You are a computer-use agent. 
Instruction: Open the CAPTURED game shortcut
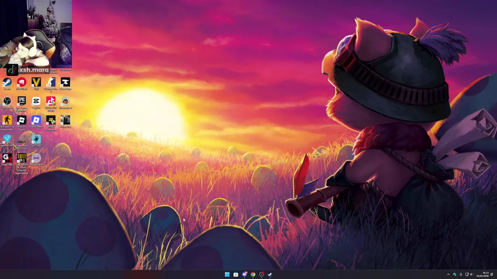(x=36, y=141)
